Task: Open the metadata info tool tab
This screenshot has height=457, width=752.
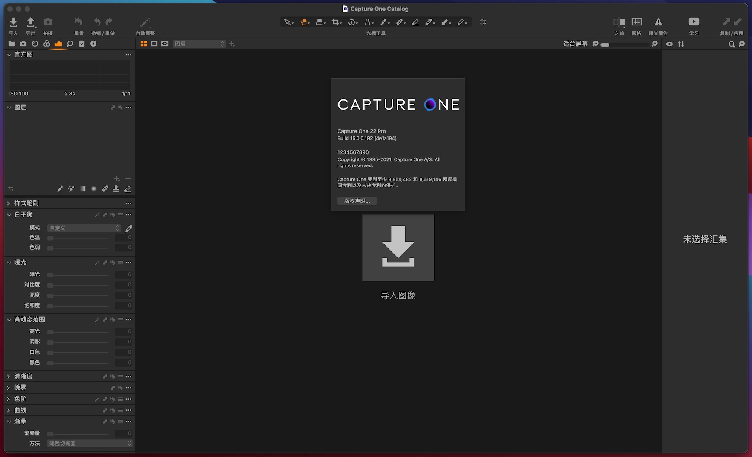Action: pyautogui.click(x=93, y=44)
